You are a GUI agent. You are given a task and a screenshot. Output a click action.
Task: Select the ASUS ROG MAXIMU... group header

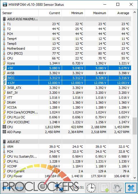tap(23, 19)
